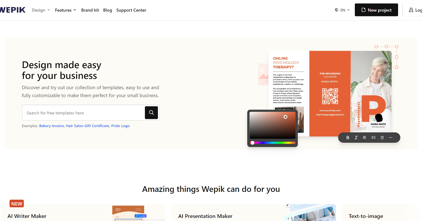Click the template search input field

pyautogui.click(x=84, y=113)
